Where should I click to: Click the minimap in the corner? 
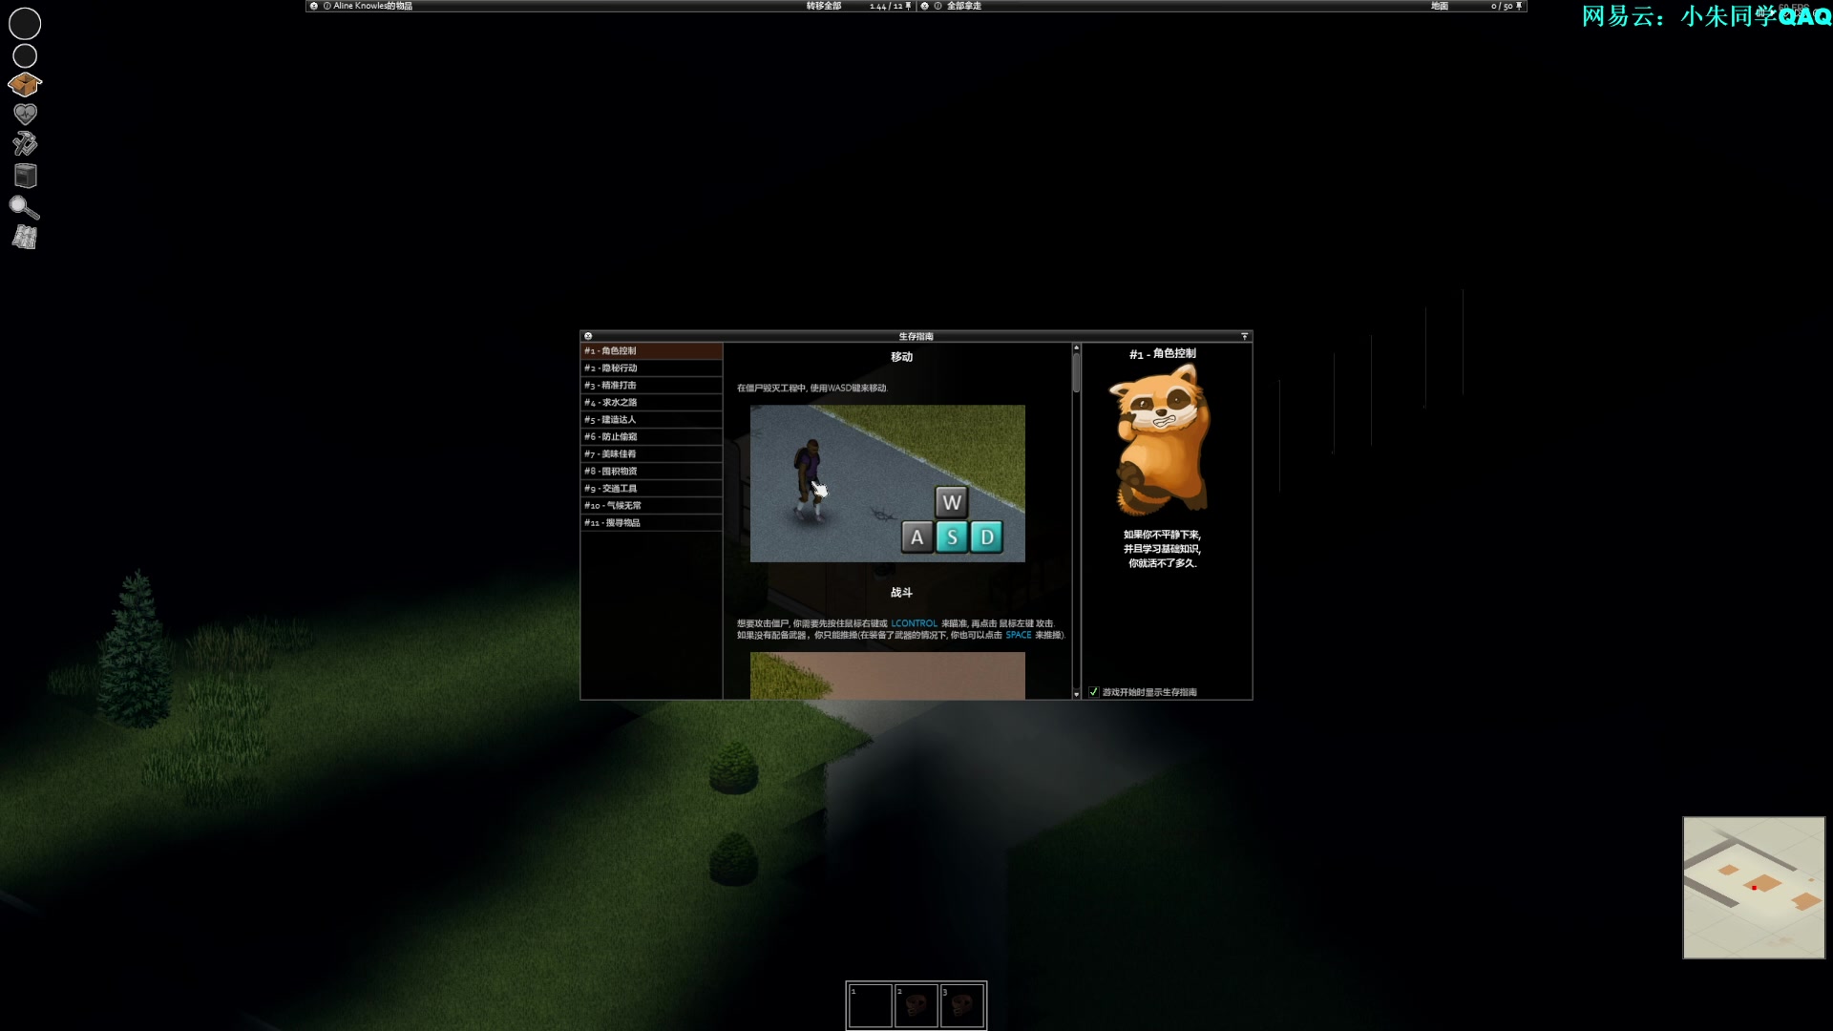coord(1754,887)
